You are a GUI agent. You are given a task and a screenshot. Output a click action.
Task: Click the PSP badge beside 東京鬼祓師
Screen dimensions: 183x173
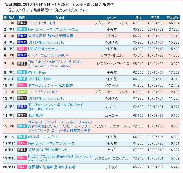[22, 36]
